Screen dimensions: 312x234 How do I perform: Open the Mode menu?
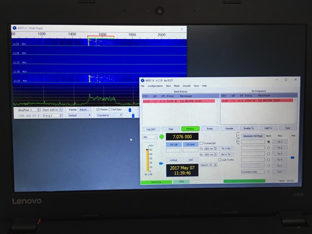tap(177, 86)
